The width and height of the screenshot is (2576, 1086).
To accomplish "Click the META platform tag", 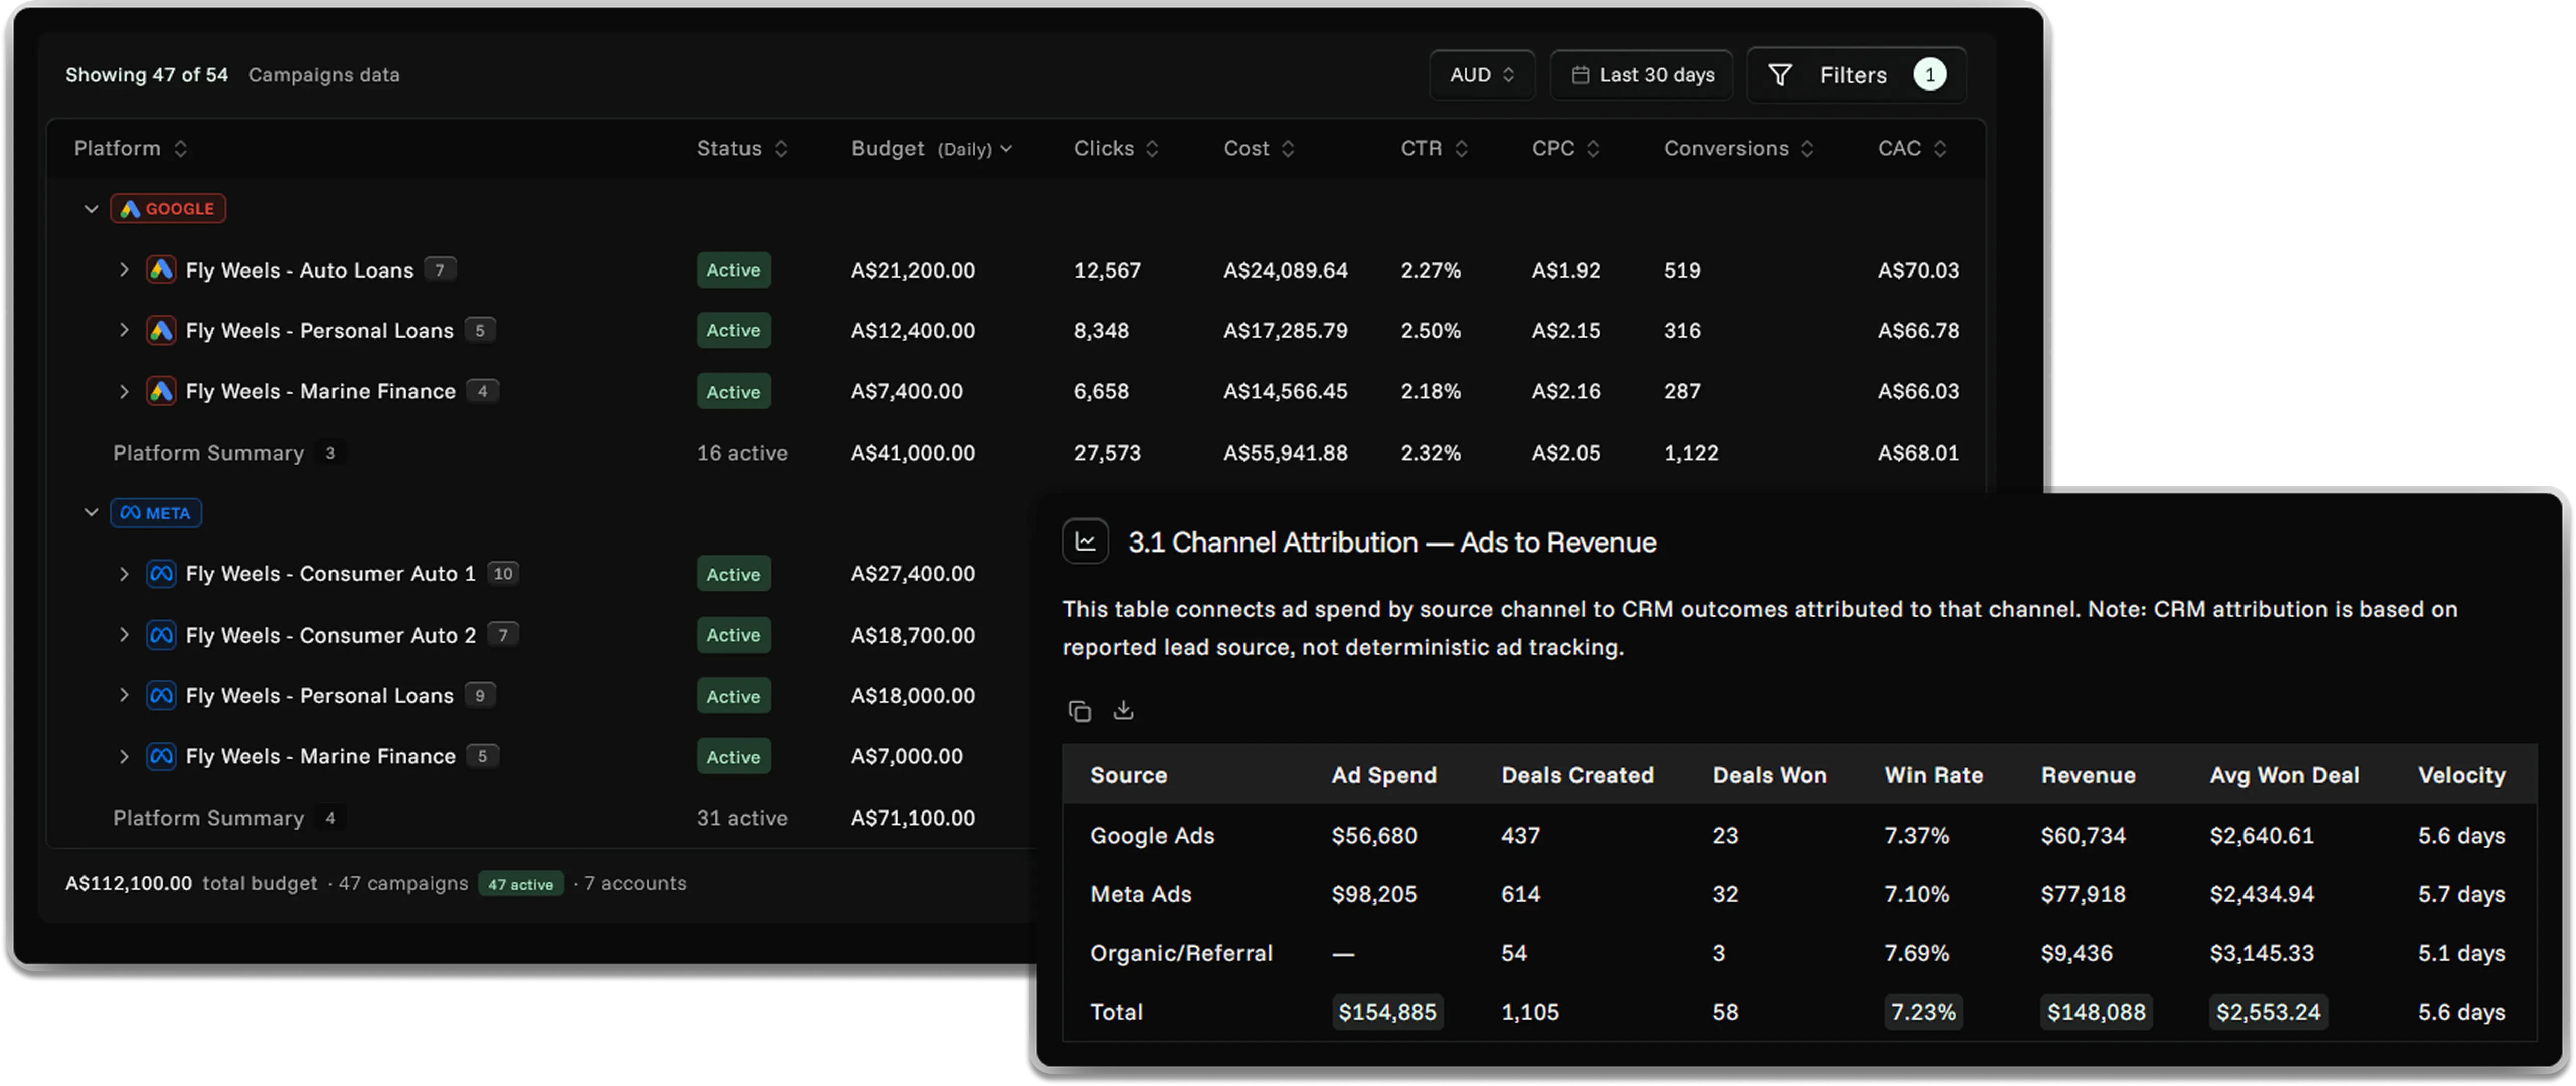I will [156, 512].
